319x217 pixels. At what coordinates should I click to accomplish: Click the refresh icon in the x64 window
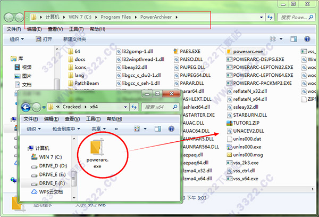pyautogui.click(x=134, y=107)
